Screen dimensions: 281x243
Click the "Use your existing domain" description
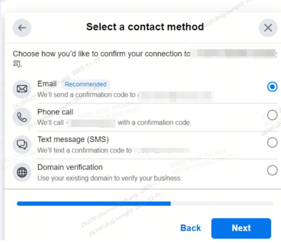point(109,178)
